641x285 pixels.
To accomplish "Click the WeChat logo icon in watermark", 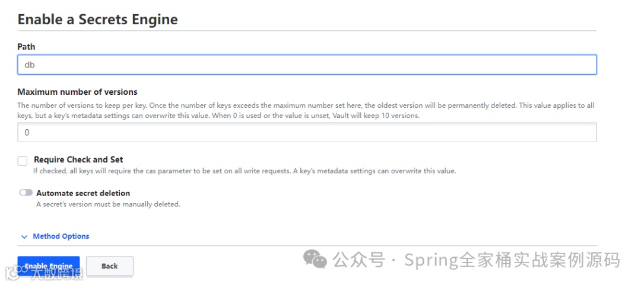I will (315, 260).
